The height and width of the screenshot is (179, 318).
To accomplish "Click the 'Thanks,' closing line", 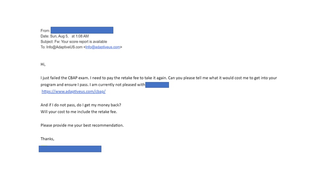I will click(47, 139).
